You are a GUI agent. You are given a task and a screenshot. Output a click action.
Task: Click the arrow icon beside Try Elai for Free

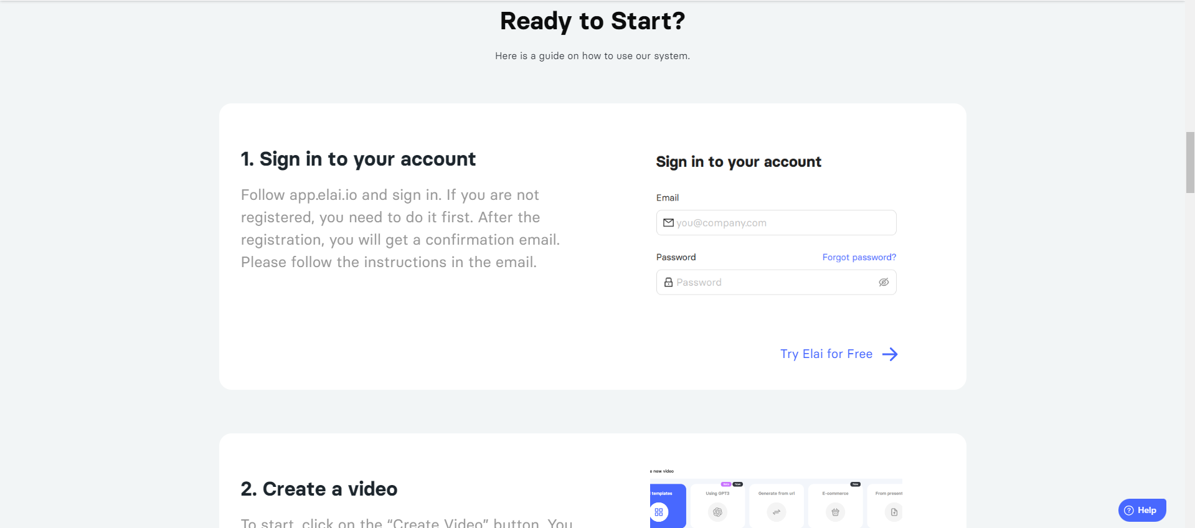coord(890,354)
